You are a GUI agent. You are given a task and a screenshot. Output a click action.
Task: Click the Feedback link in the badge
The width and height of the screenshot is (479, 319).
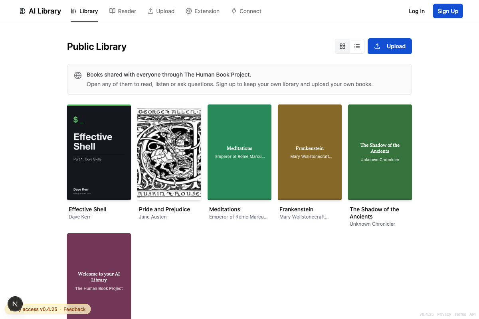click(74, 309)
